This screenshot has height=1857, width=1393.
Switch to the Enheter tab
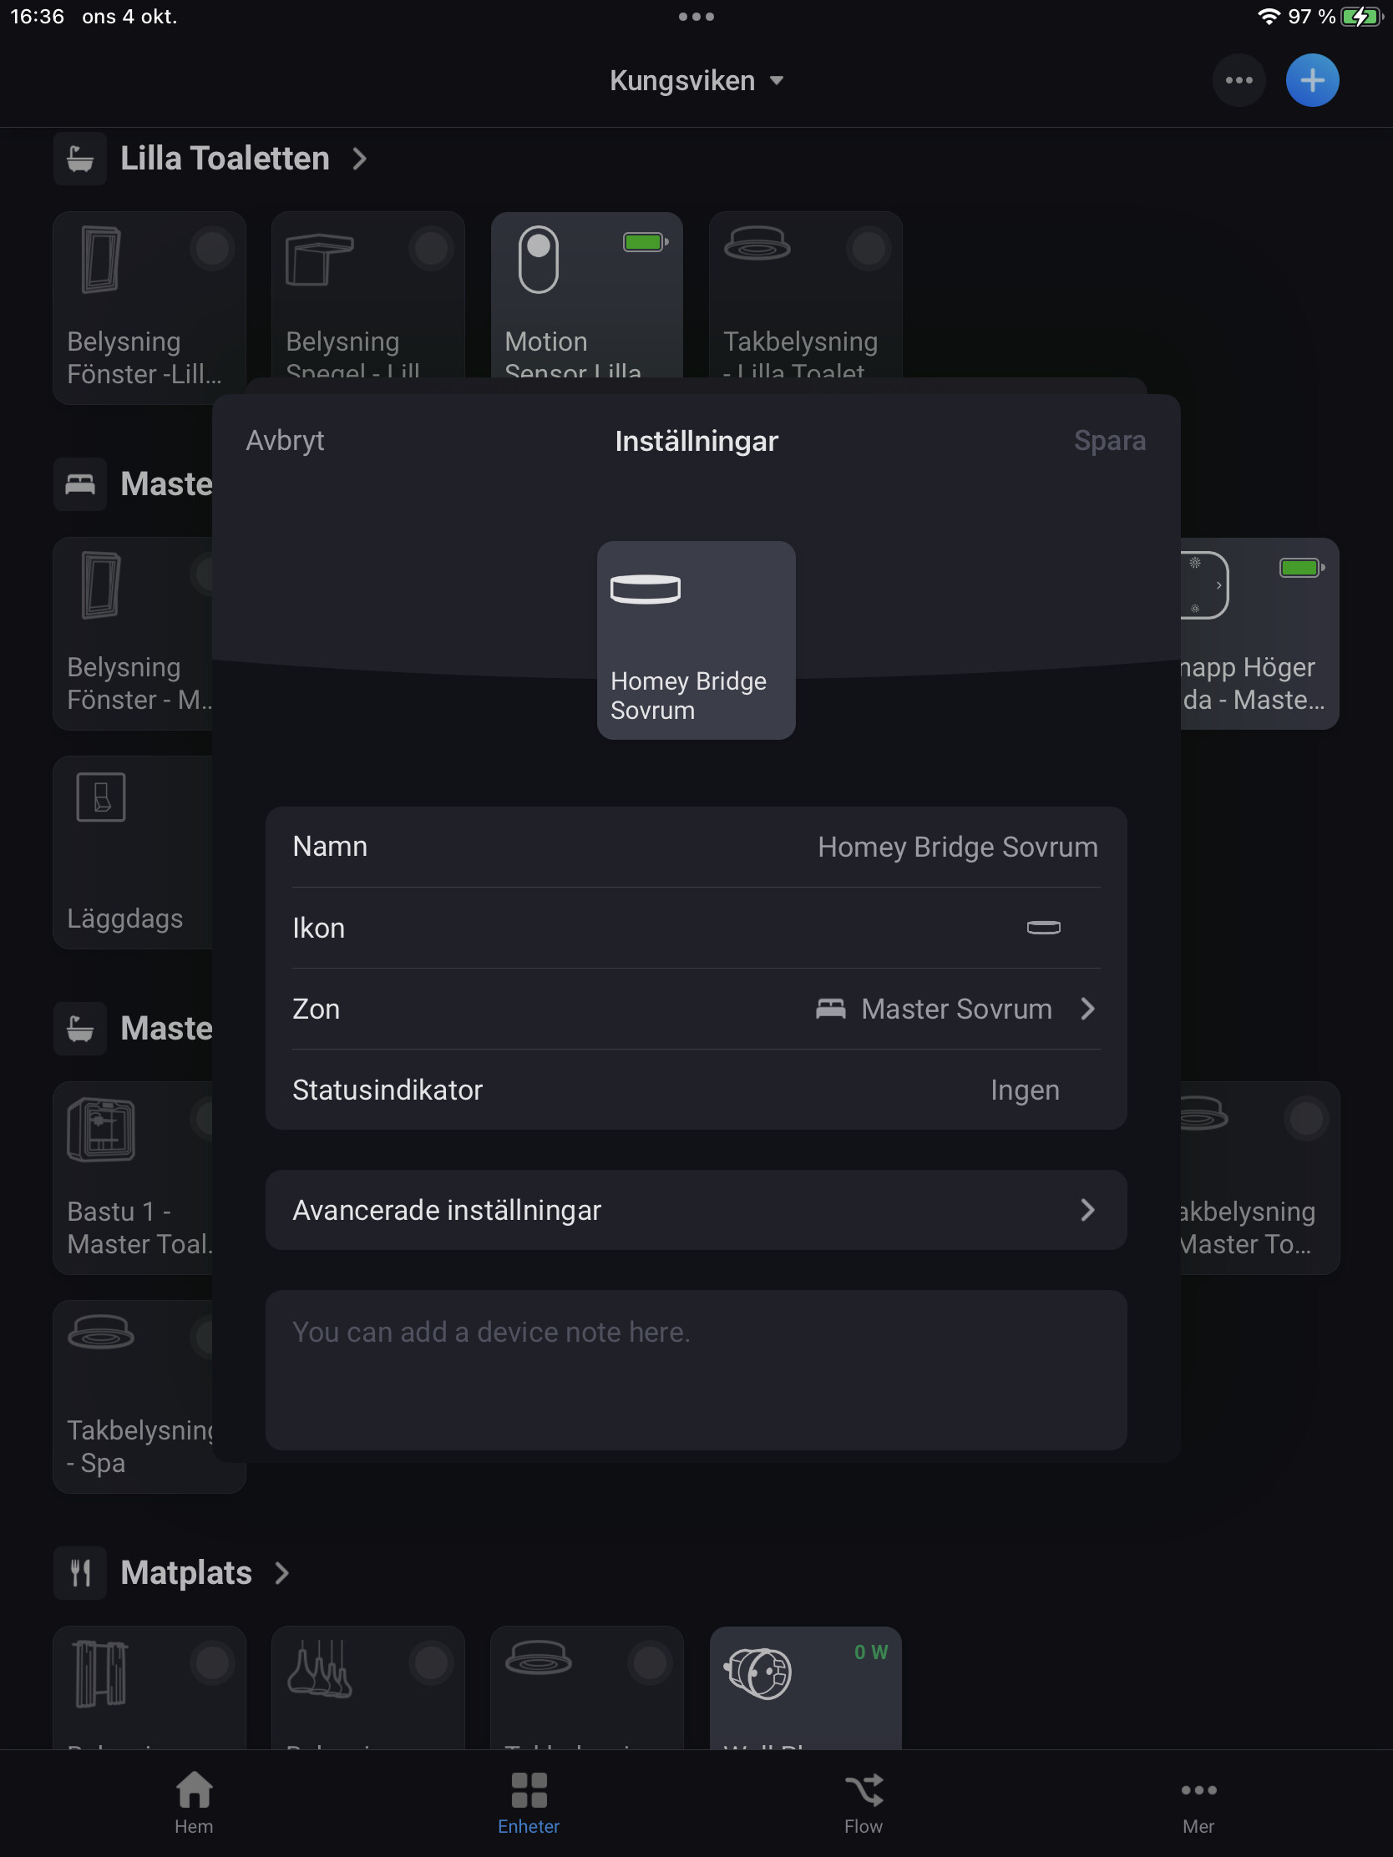(529, 1803)
